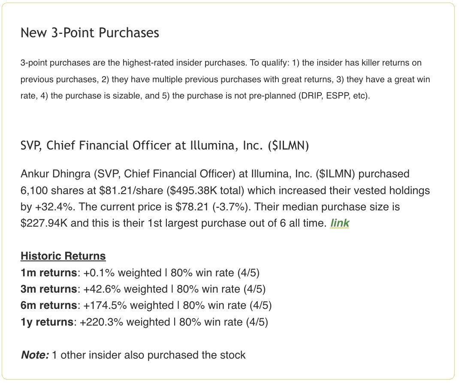Screen dimensions: 459x383
Task: Click the "$78.21 (-3.7%)" current price text
Action: tap(213, 206)
